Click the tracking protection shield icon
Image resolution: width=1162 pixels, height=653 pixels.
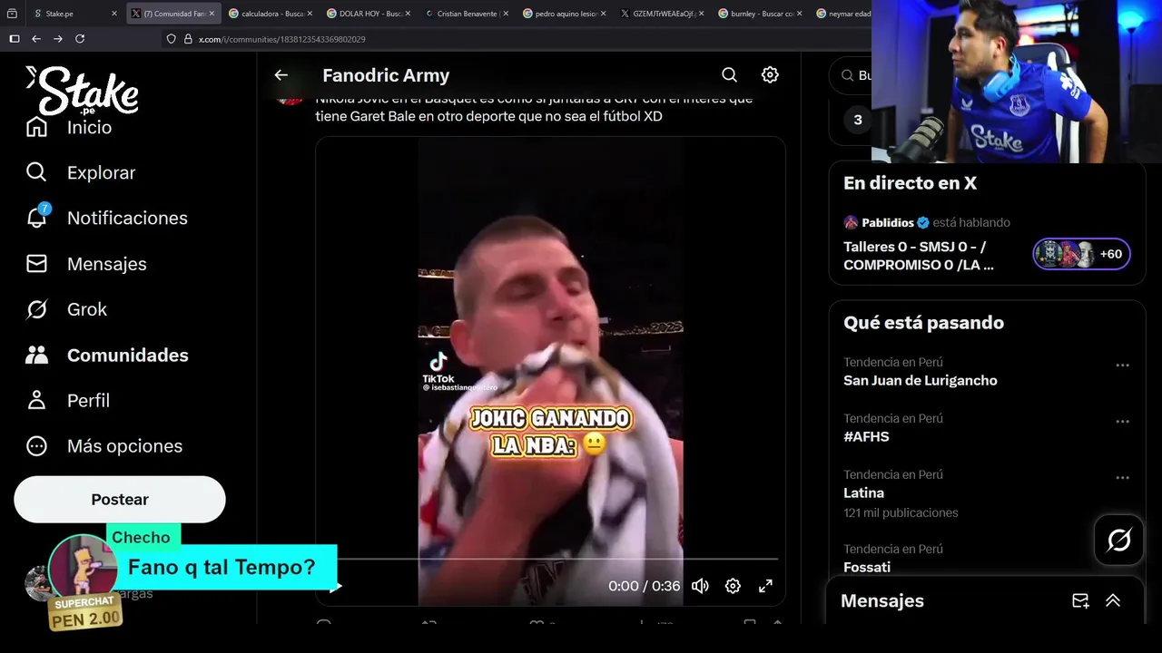(172, 39)
